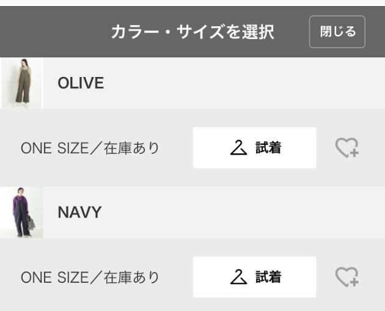
Task: Choose ONE SIZE／在庫あり under NAVY
Action: tap(90, 277)
